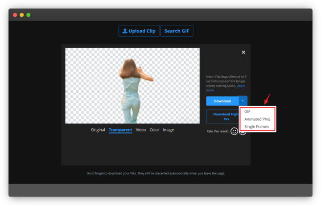Click the transparent clip preview

click(132, 86)
